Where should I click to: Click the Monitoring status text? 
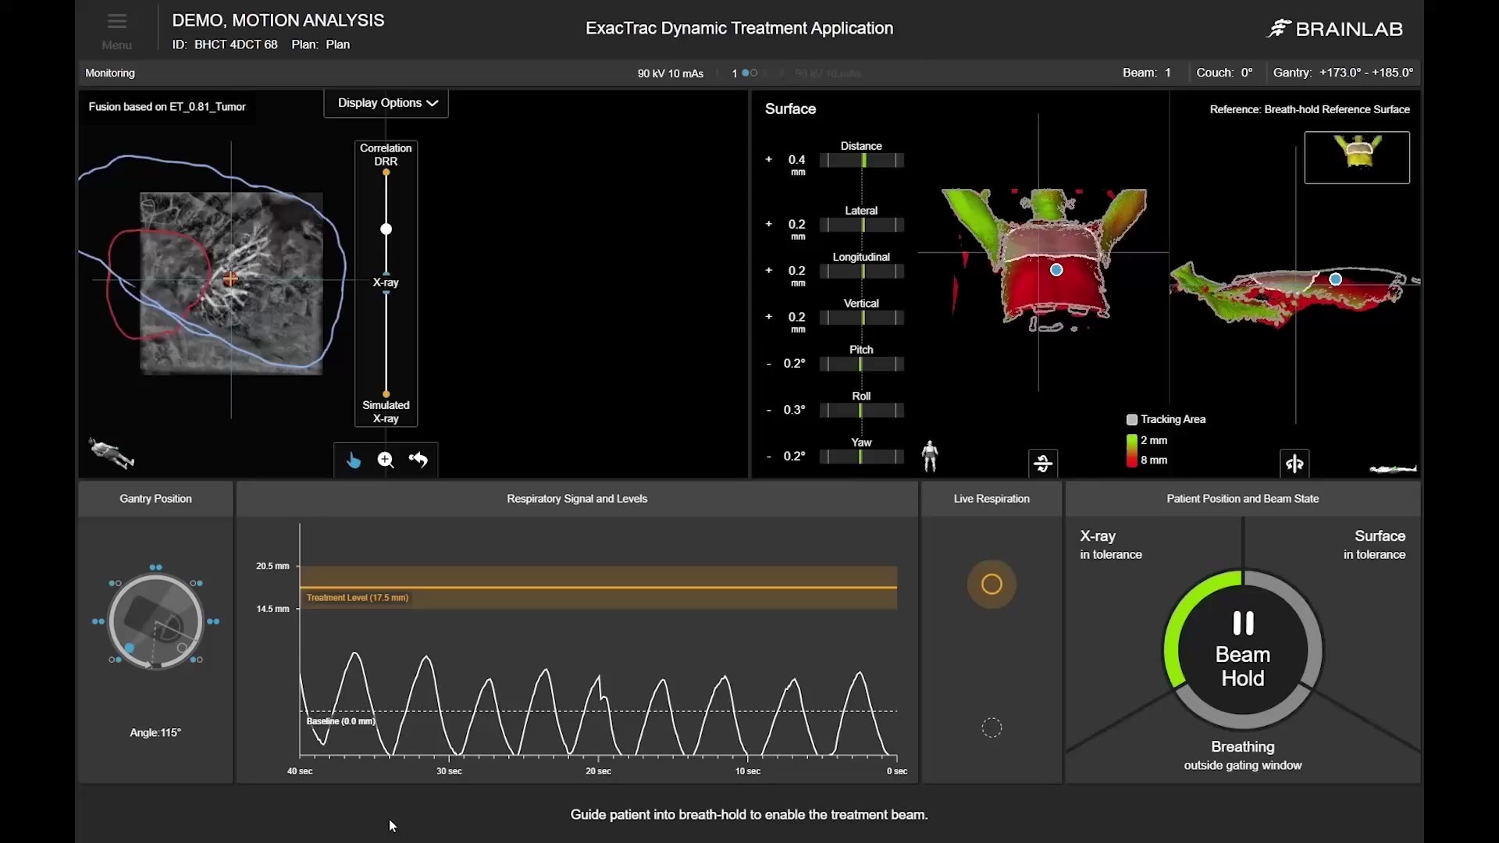pyautogui.click(x=110, y=73)
